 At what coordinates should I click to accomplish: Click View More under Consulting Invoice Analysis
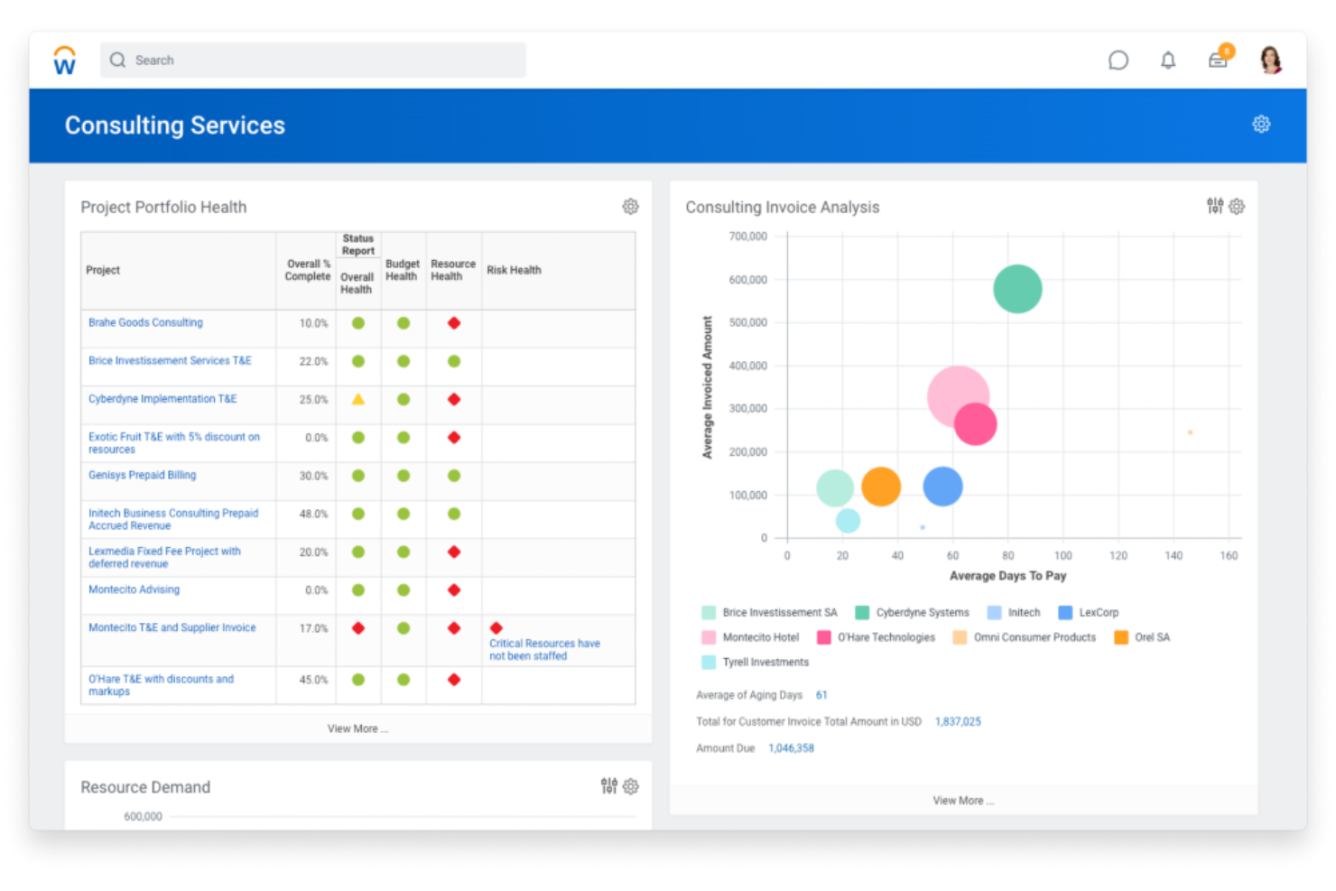pyautogui.click(x=963, y=801)
